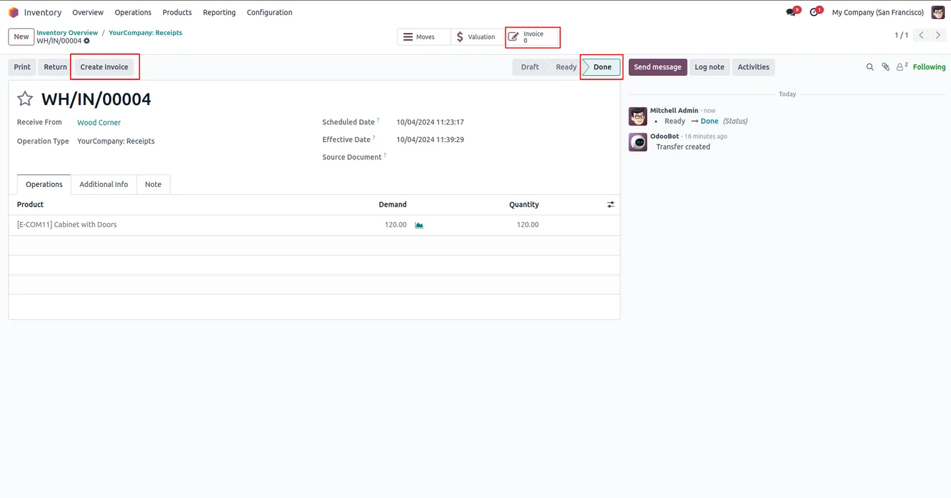Click the Operation Type value YourCompany: Receipts
This screenshot has height=498, width=951.
click(x=116, y=141)
